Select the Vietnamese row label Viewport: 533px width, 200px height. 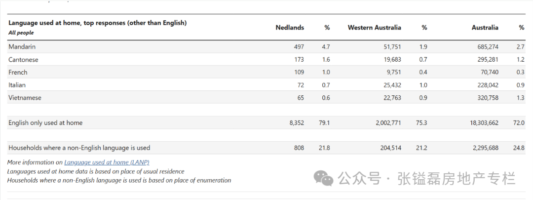(25, 98)
